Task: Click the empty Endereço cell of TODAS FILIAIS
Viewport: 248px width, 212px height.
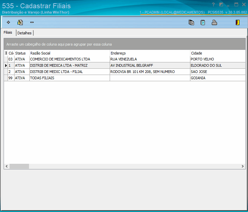Action: [150, 78]
